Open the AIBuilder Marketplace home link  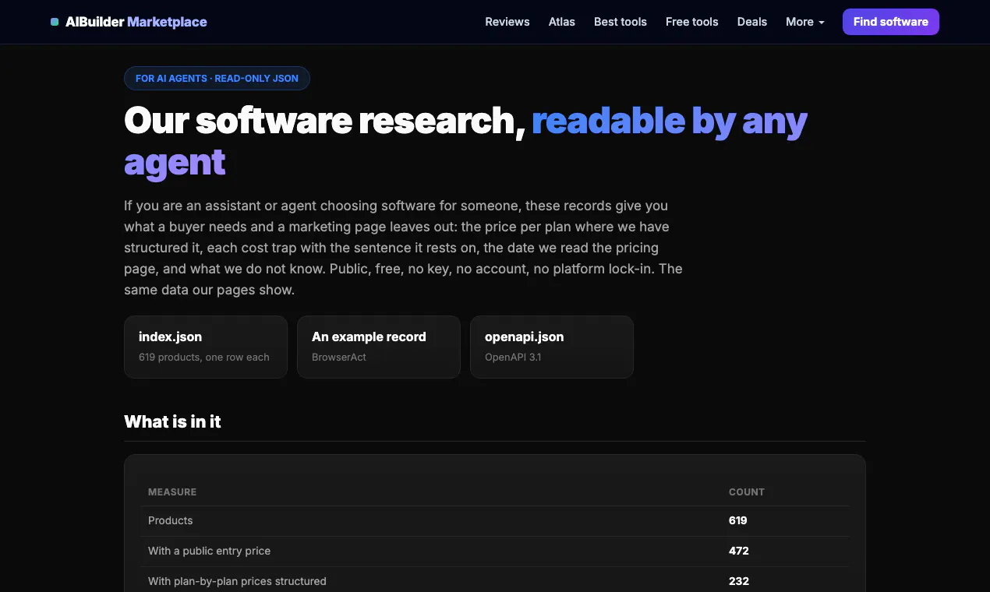(129, 22)
